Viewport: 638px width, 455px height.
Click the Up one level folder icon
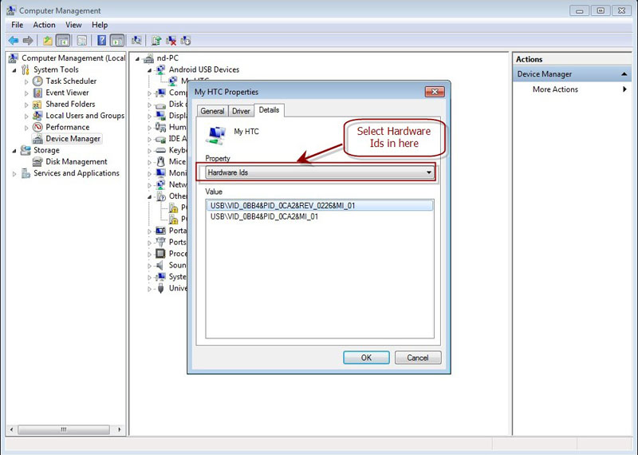[x=48, y=41]
